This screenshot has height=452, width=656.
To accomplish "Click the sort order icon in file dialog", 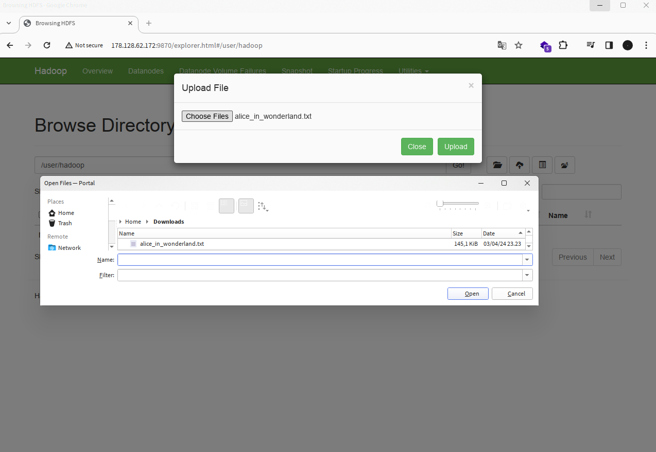I will 263,206.
